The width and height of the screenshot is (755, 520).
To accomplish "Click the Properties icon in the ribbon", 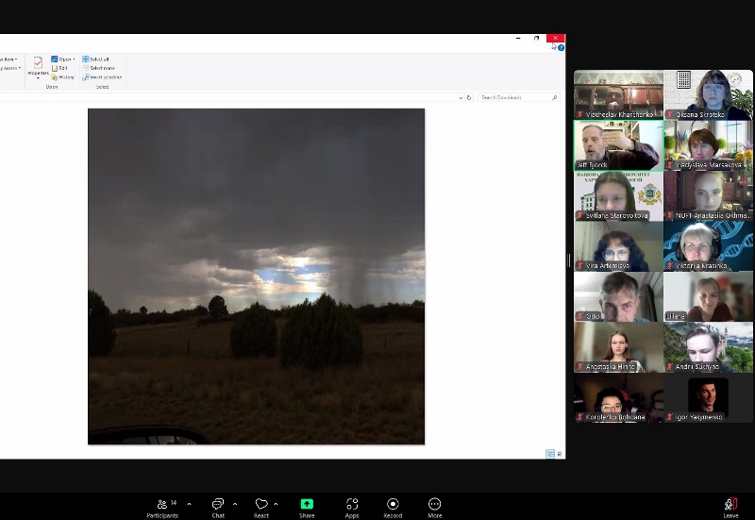I will (38, 63).
